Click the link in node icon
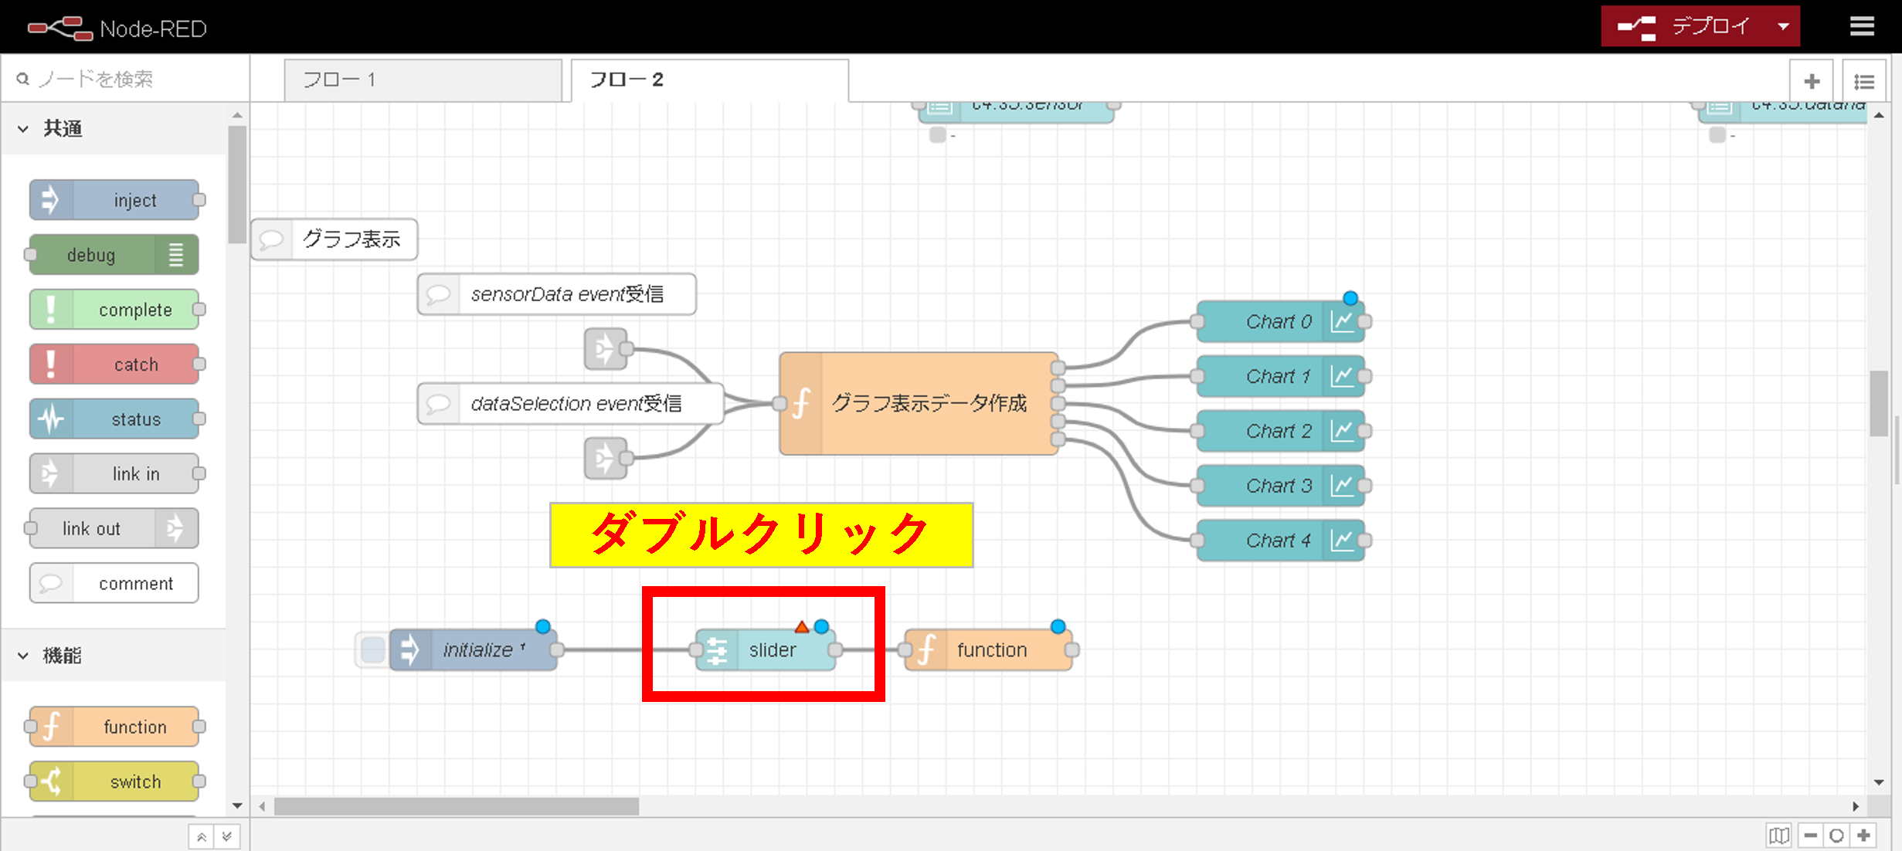Screen dimensions: 1902x851 [x=49, y=473]
